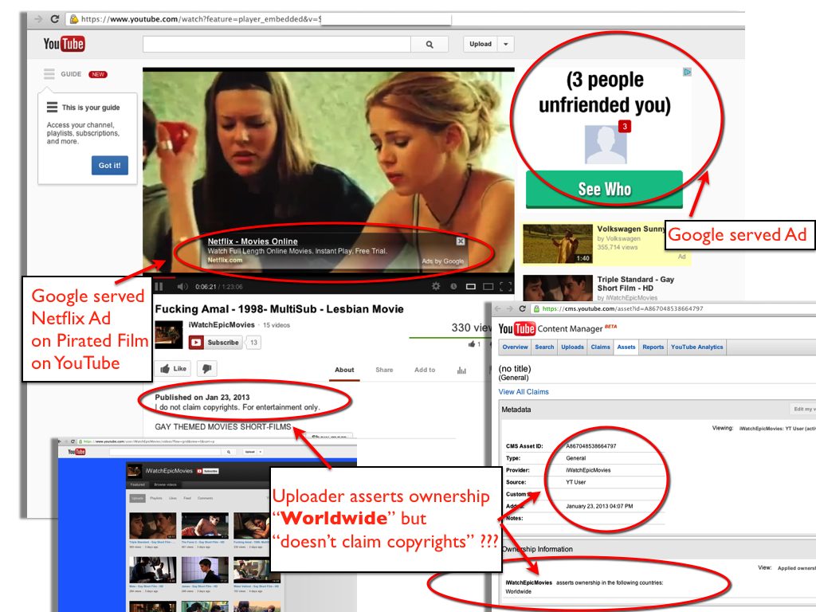Image resolution: width=816 pixels, height=612 pixels.
Task: Select the Assets tab in Content Manager
Action: point(626,347)
